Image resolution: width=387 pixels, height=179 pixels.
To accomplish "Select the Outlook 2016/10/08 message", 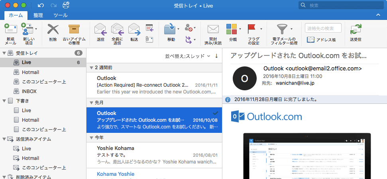I will pos(154,120).
